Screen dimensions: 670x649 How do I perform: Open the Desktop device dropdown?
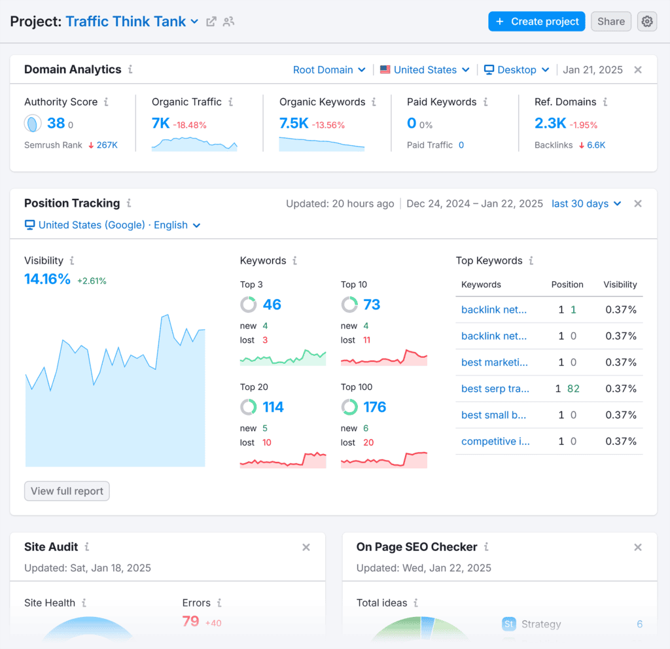(516, 70)
